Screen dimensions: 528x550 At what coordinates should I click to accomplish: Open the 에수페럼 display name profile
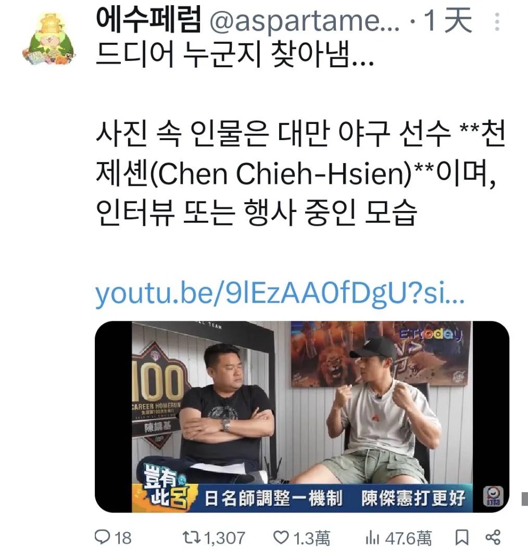point(148,20)
